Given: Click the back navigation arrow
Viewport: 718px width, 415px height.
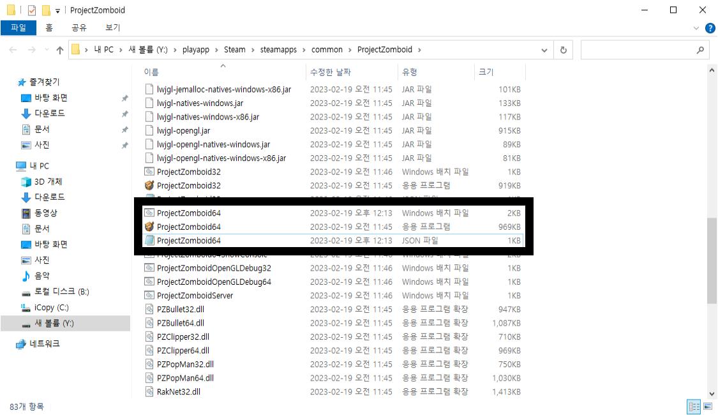Looking at the screenshot, I should click(x=13, y=50).
